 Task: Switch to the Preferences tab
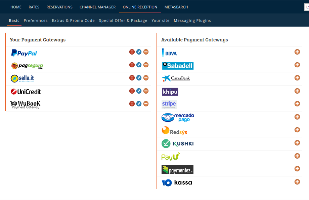(x=36, y=21)
